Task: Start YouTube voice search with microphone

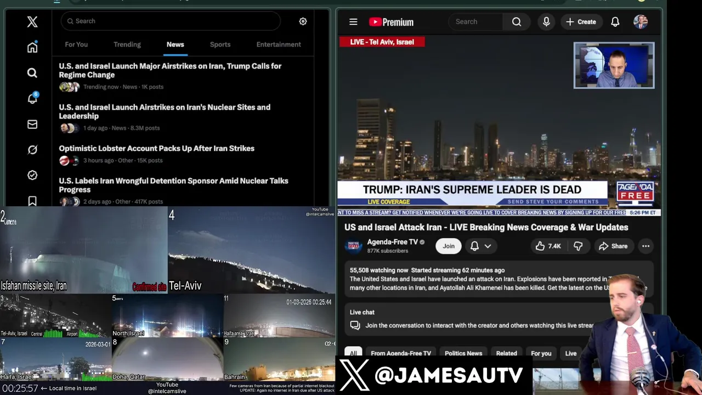Action: pyautogui.click(x=546, y=22)
